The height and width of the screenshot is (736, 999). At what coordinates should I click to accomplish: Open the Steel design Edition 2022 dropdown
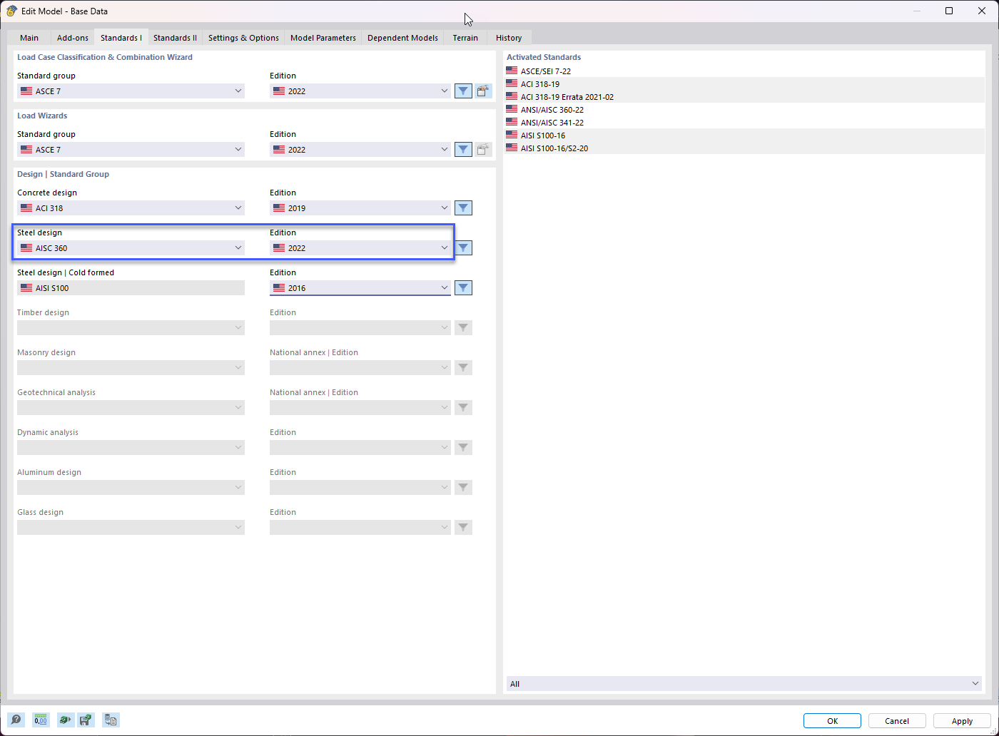click(360, 248)
